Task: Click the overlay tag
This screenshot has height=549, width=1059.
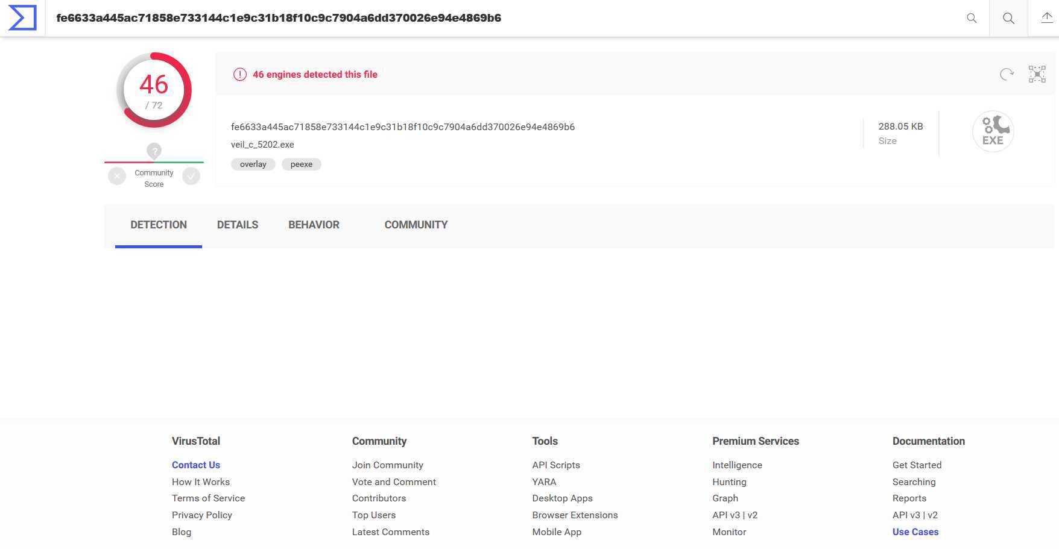Action: pyautogui.click(x=253, y=165)
